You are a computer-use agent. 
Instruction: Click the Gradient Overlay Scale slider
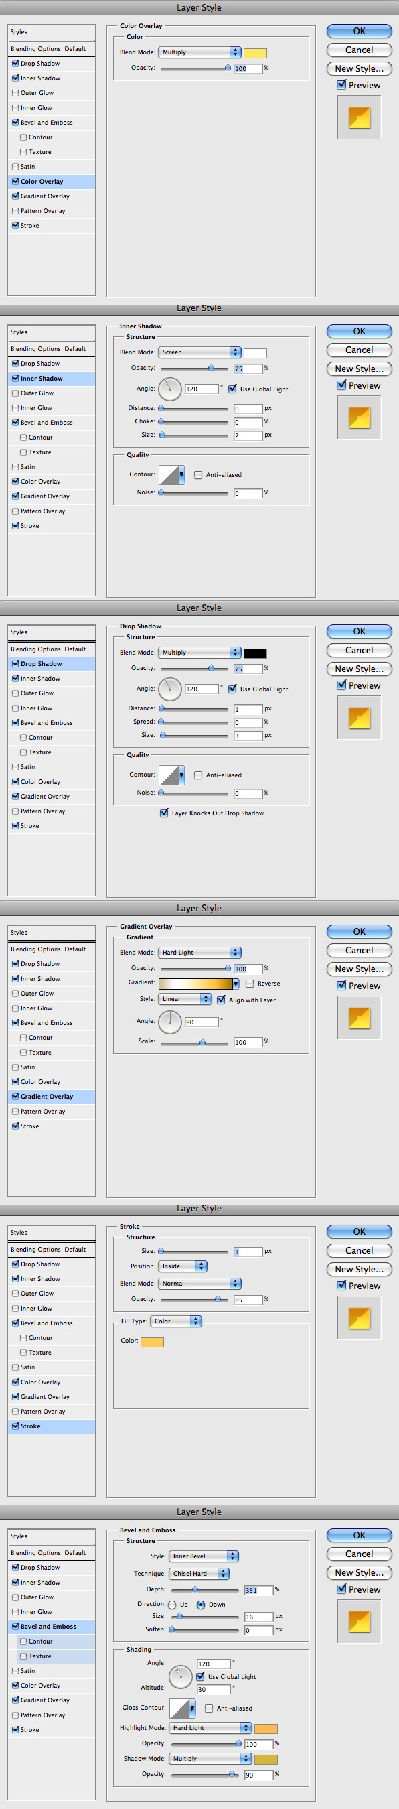(195, 1042)
